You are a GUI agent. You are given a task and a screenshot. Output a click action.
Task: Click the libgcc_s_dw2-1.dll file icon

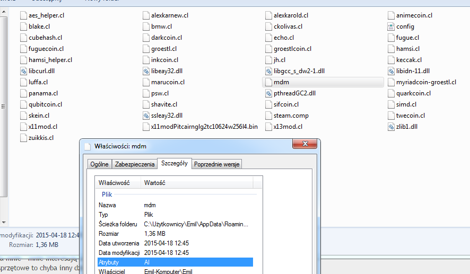click(268, 71)
